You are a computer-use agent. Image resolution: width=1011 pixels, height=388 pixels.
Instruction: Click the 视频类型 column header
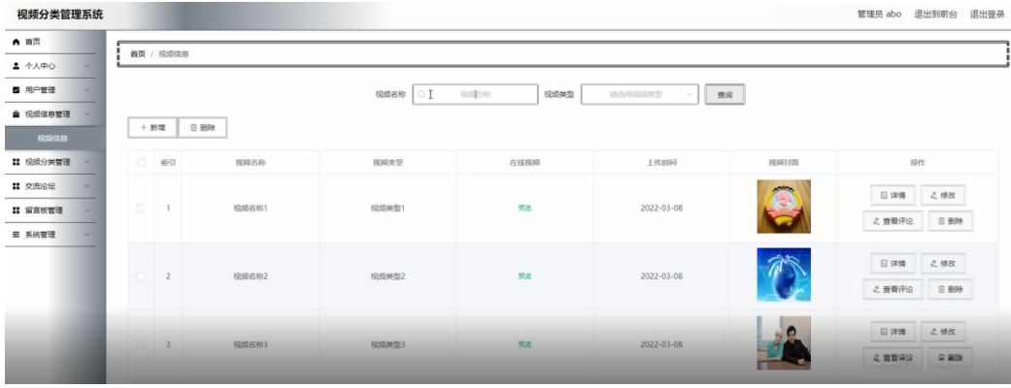coord(388,163)
